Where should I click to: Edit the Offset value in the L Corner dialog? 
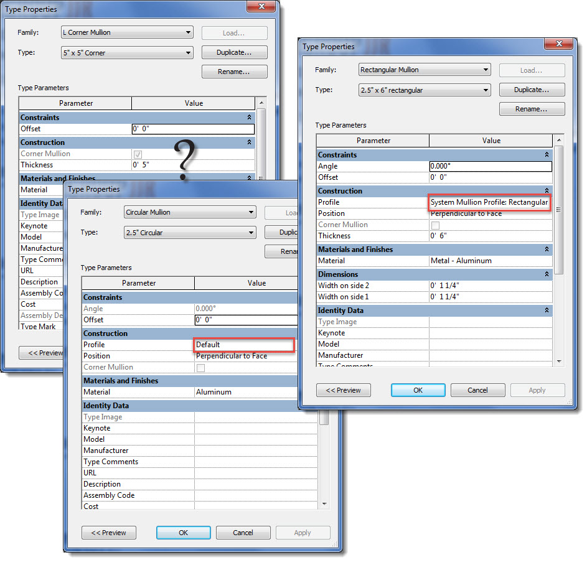pos(193,128)
